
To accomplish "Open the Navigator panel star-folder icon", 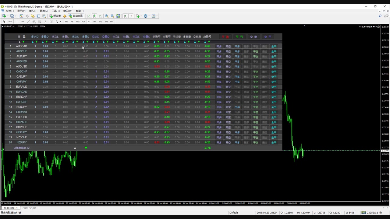I will pyautogui.click(x=33, y=16).
